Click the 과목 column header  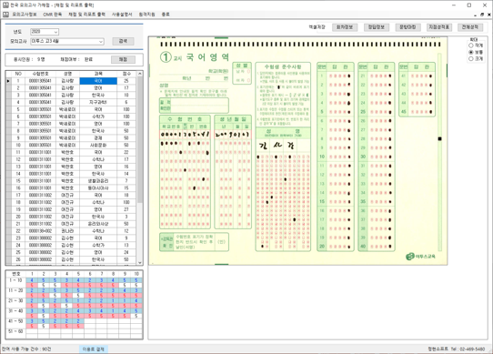point(98,74)
